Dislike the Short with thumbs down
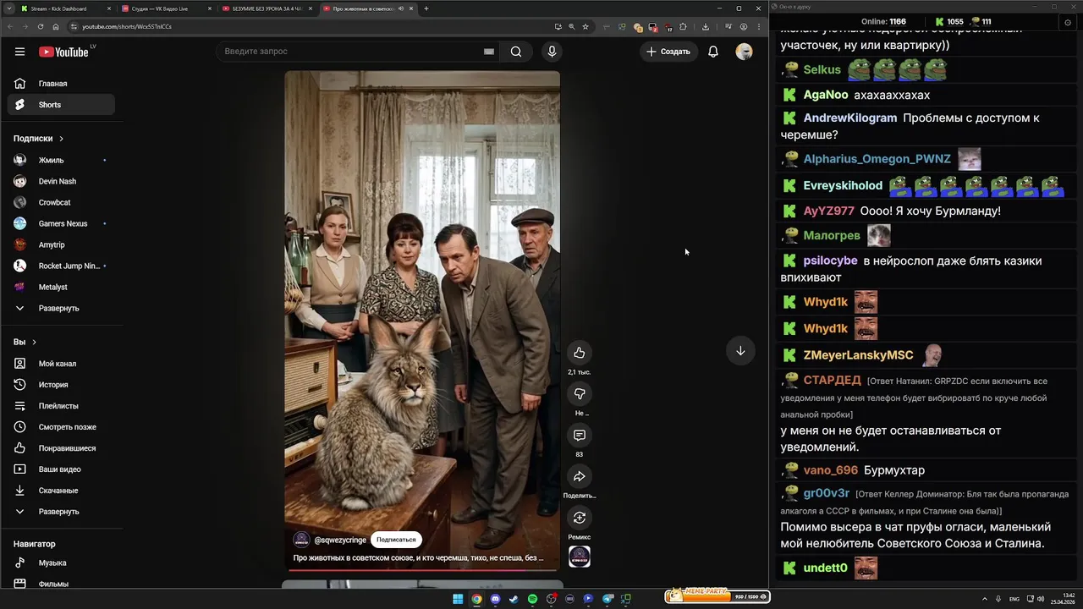This screenshot has height=609, width=1083. pyautogui.click(x=580, y=394)
